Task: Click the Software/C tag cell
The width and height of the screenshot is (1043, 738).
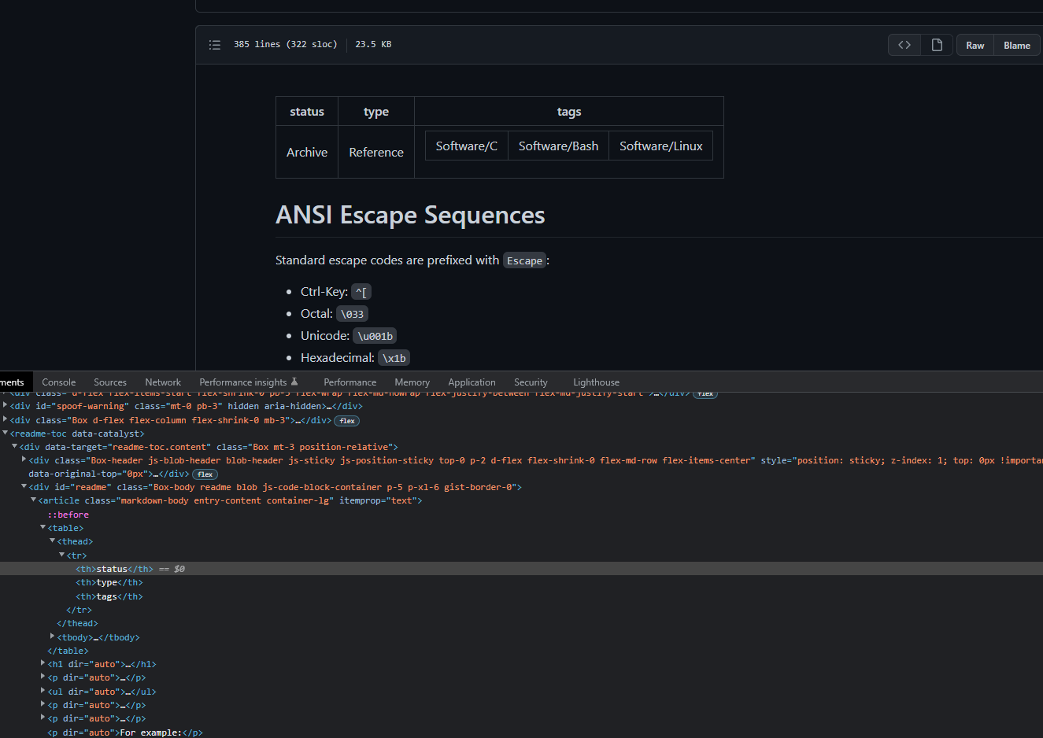Action: tap(467, 146)
